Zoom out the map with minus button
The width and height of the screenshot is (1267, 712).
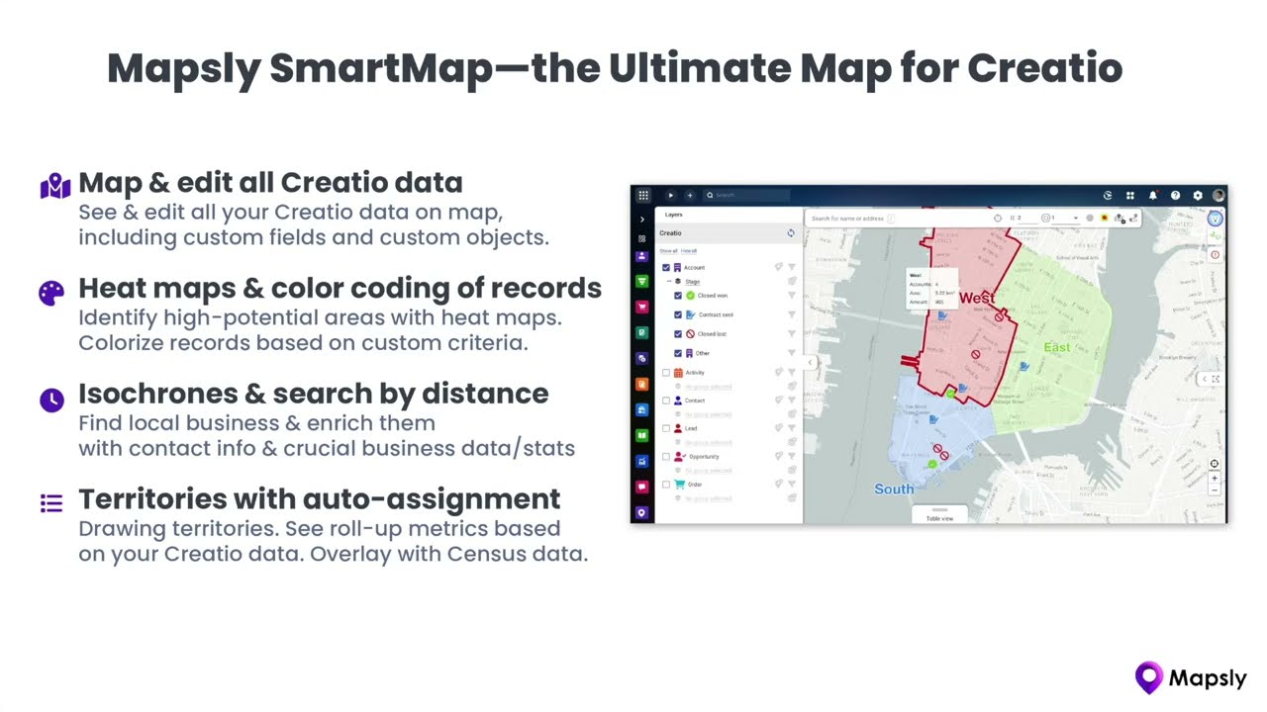1215,489
